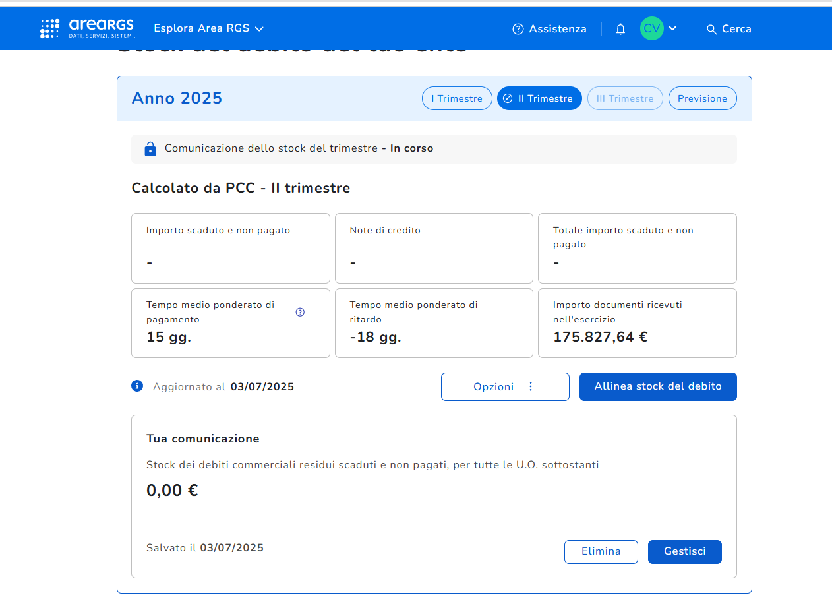Click the Elimina button
The image size is (832, 610).
(x=601, y=551)
